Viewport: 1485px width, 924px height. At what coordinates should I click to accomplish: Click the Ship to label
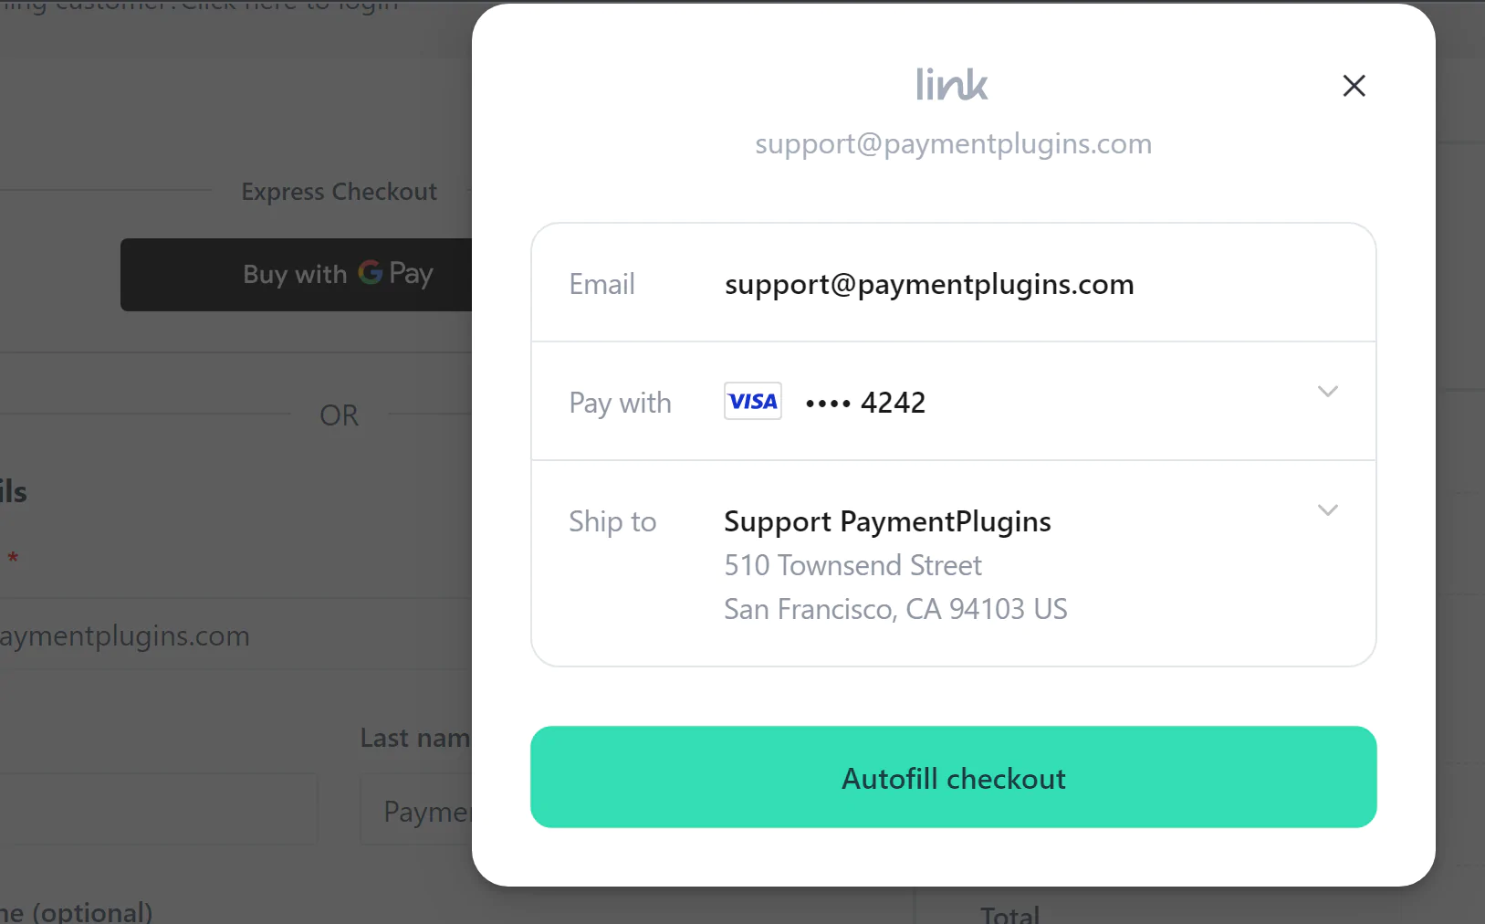pyautogui.click(x=612, y=521)
